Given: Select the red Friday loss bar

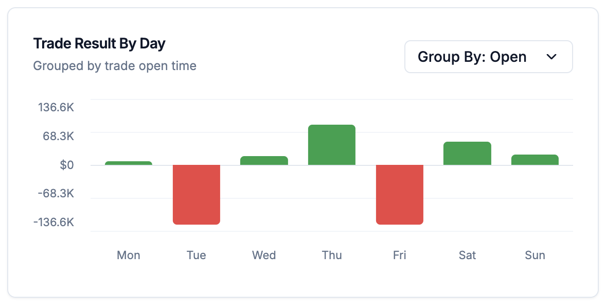Looking at the screenshot, I should [400, 194].
